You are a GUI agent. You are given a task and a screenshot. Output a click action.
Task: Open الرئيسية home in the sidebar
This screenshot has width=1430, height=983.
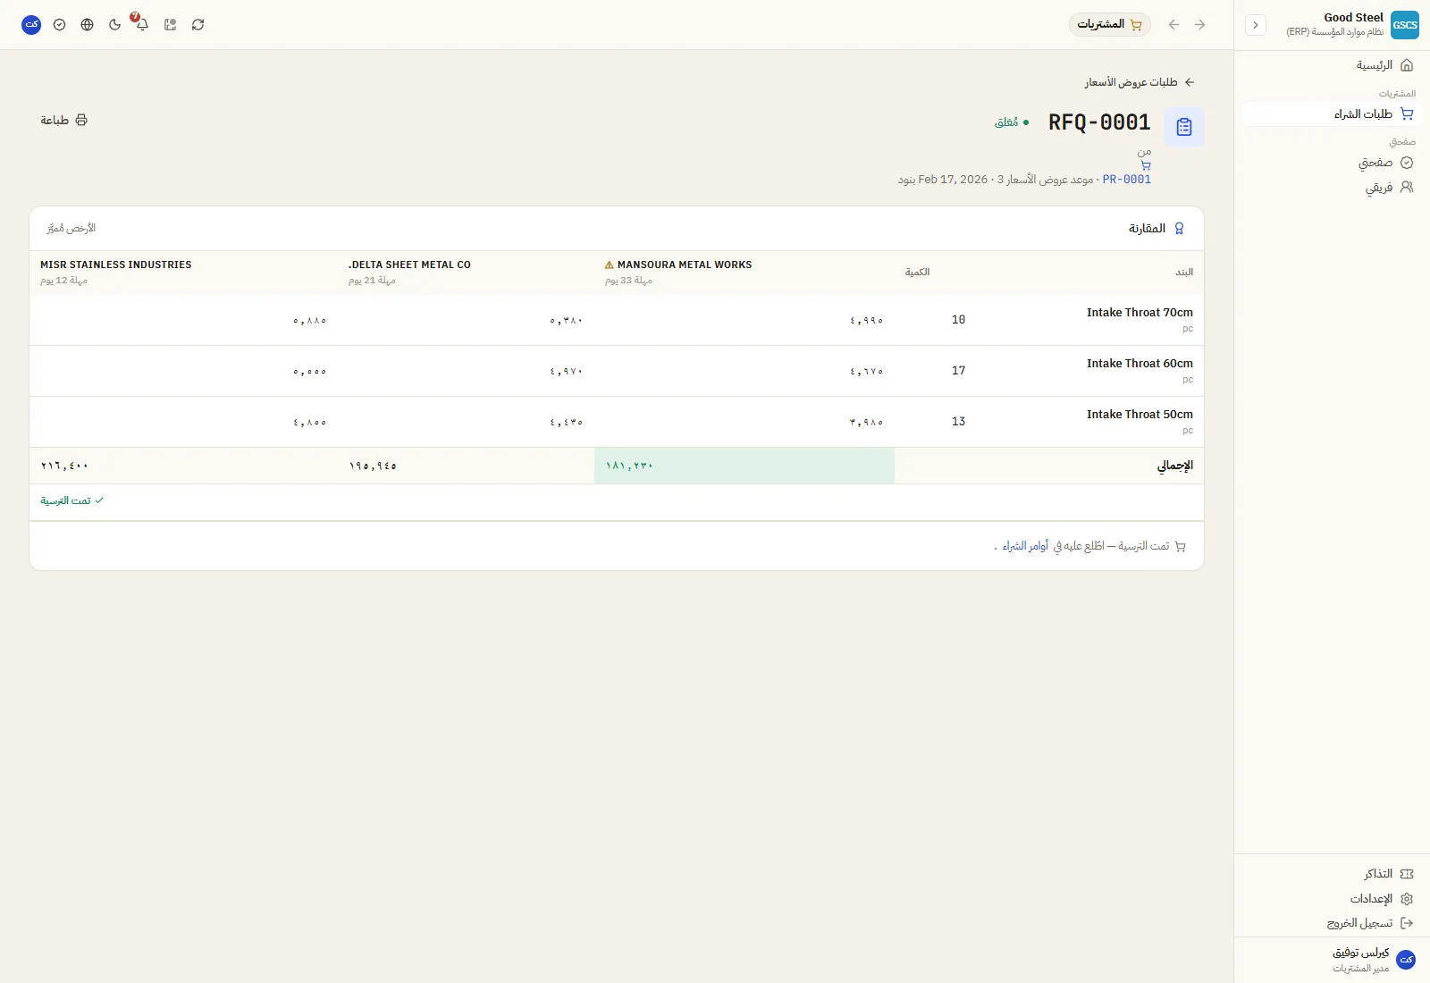1332,65
